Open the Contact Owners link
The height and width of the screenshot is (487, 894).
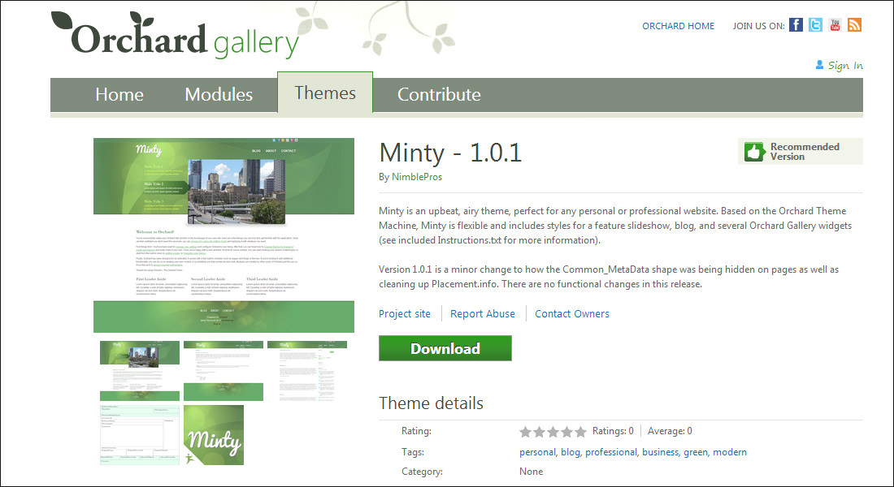point(572,314)
